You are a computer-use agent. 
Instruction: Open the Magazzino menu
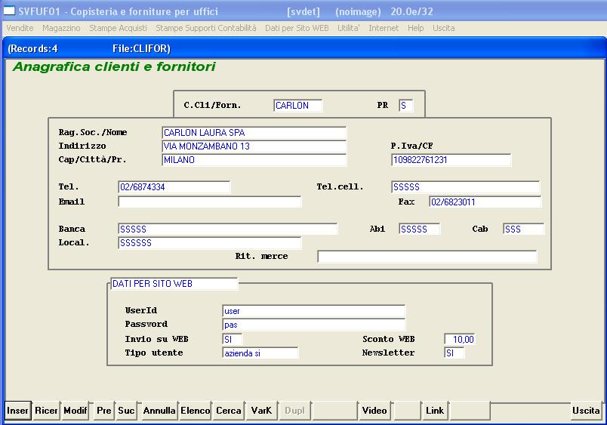[61, 28]
